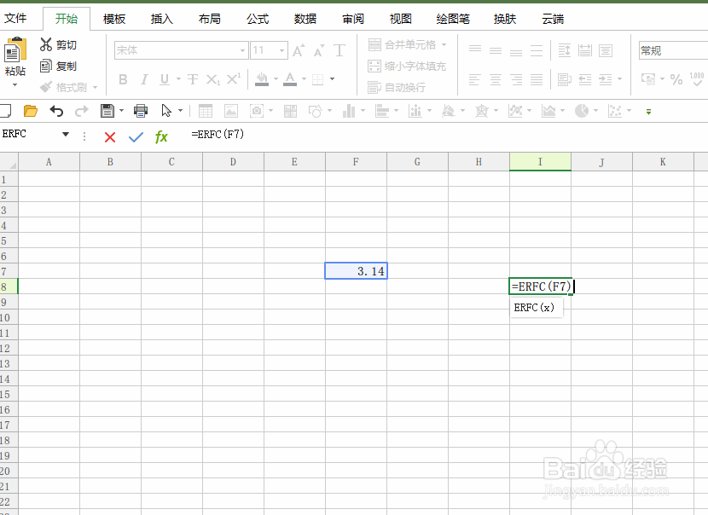Click the insert picture icon

(x=230, y=111)
